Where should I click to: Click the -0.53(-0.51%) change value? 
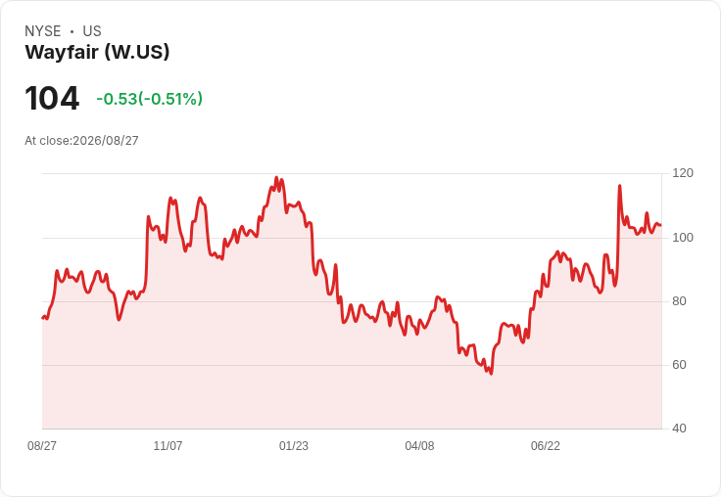click(x=150, y=99)
